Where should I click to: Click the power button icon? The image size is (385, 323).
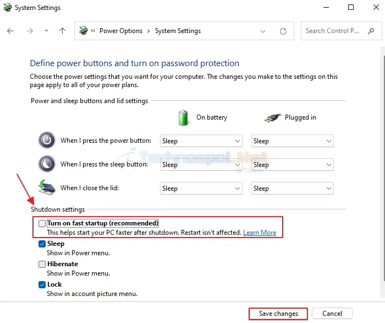coord(47,141)
